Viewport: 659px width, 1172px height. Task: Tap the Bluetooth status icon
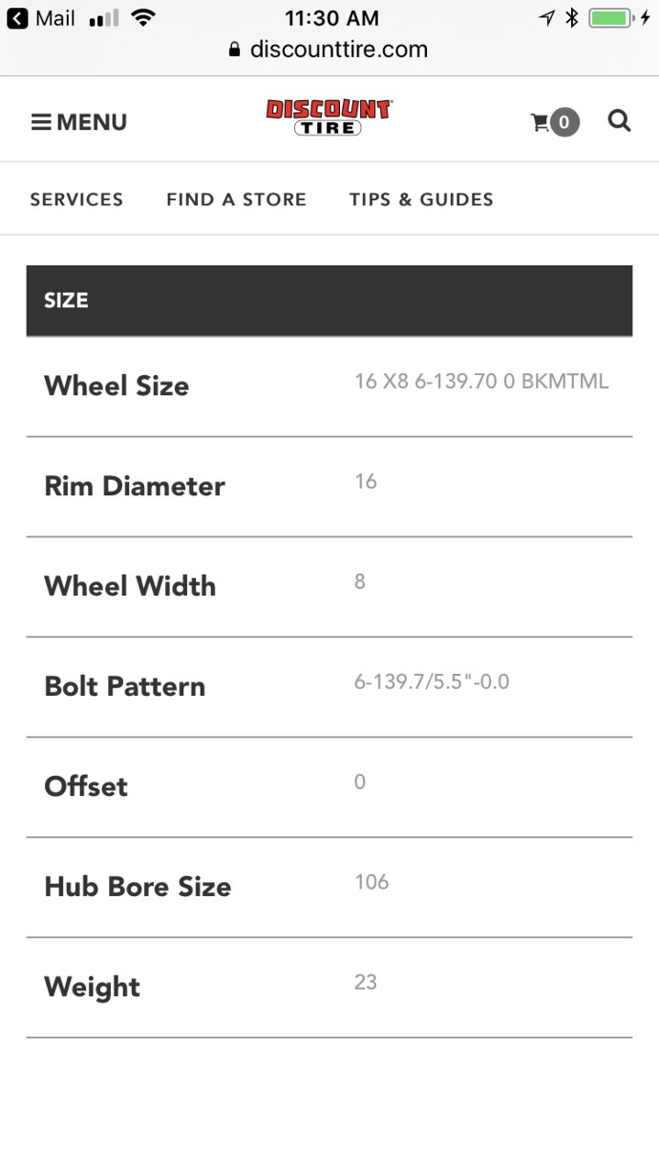click(572, 17)
